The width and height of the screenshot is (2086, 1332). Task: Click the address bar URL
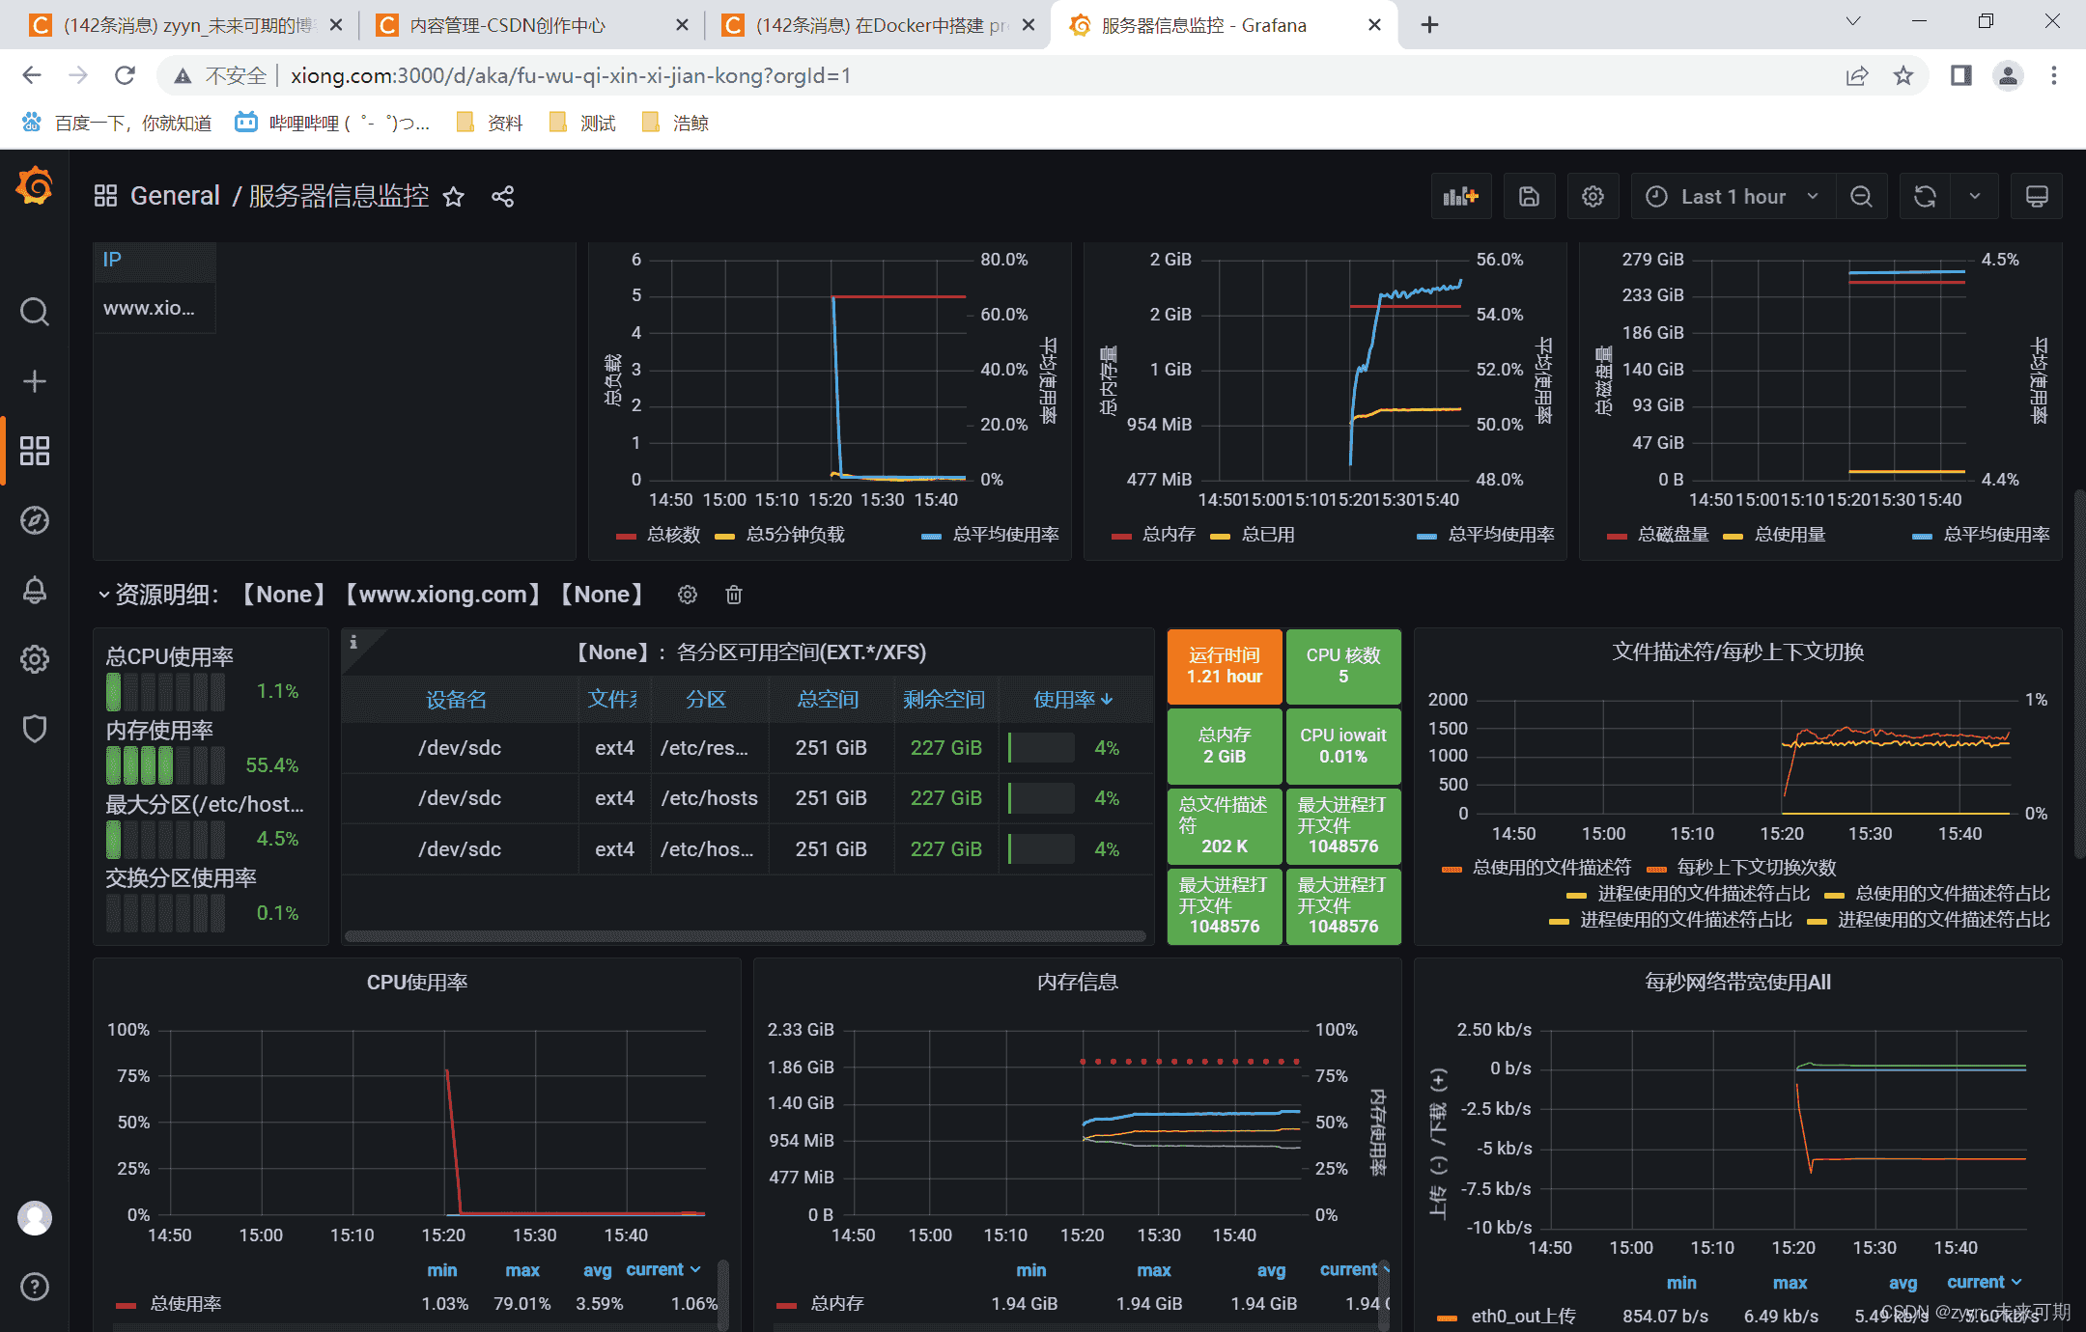(571, 75)
